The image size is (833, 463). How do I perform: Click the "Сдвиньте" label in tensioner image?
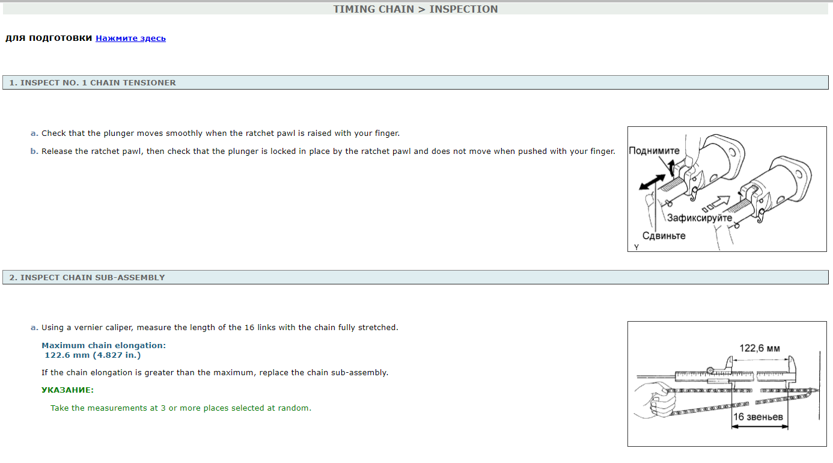click(x=664, y=236)
